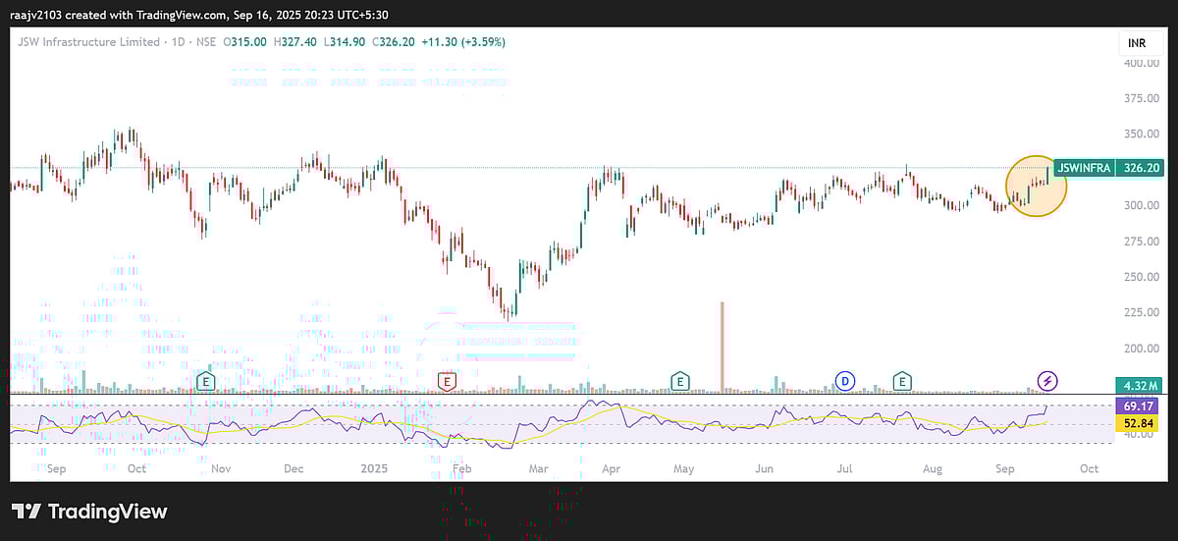Click the 250.00 price scale label

pos(1142,277)
